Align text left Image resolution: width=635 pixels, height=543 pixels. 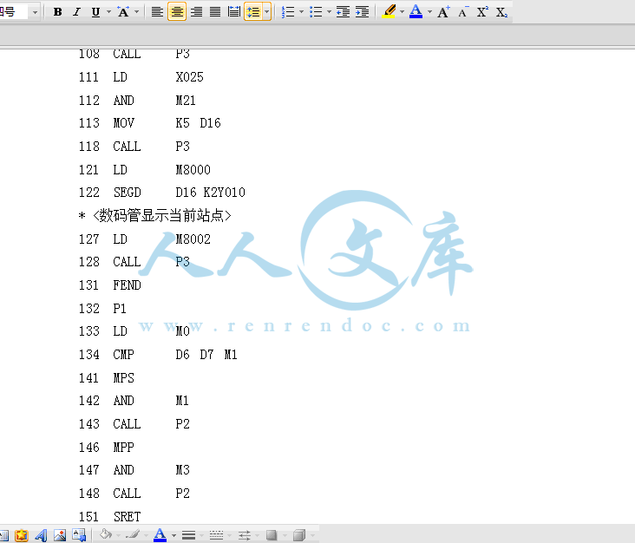tap(157, 12)
